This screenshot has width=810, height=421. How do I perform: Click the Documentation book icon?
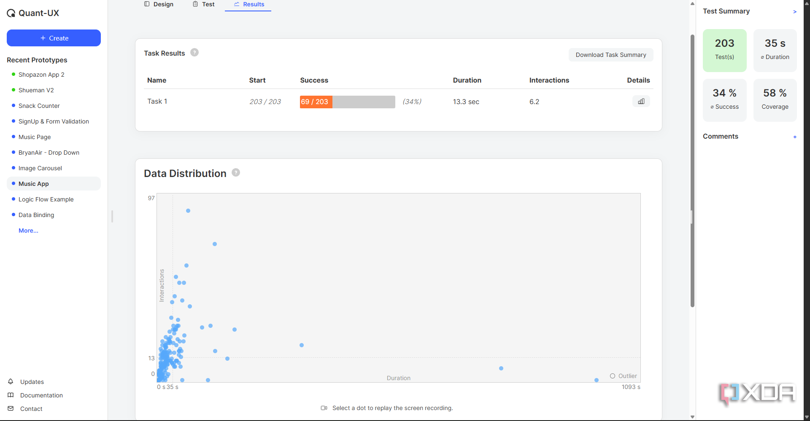point(11,395)
